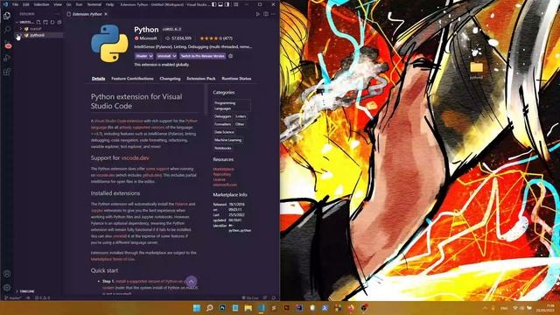Click the feedback icon in the status bar
Viewport: 560px width, 315px height.
pos(265,297)
